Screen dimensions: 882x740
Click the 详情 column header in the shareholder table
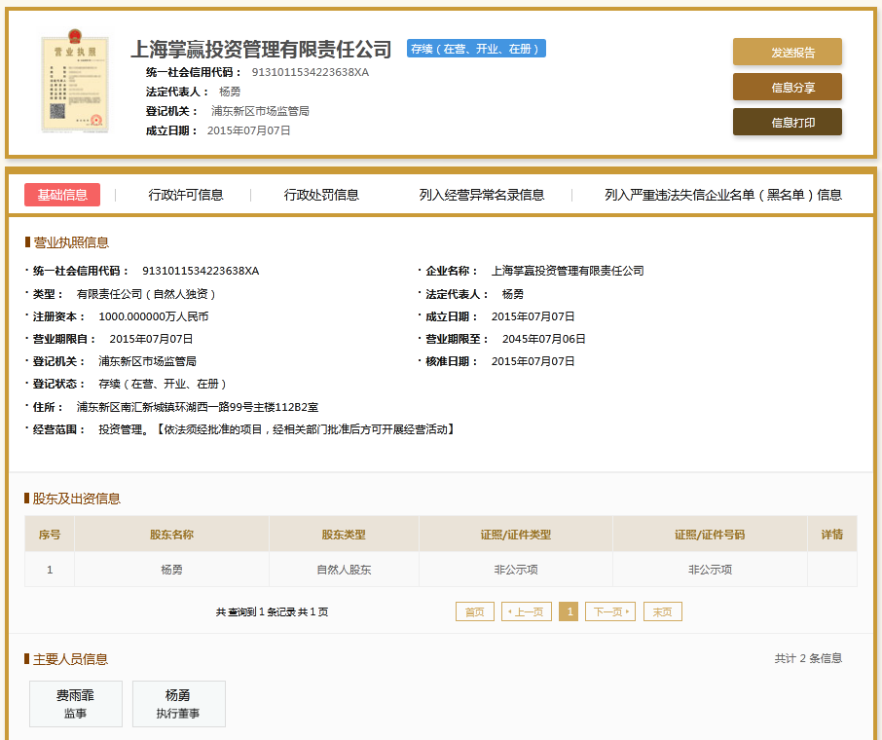pyautogui.click(x=831, y=535)
